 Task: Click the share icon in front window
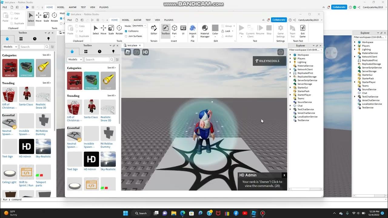click(x=294, y=20)
